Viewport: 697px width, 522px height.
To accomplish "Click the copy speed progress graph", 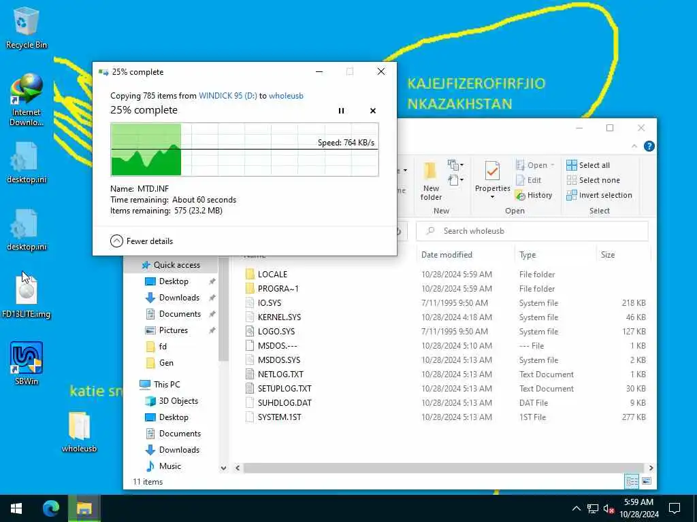I will (244, 150).
